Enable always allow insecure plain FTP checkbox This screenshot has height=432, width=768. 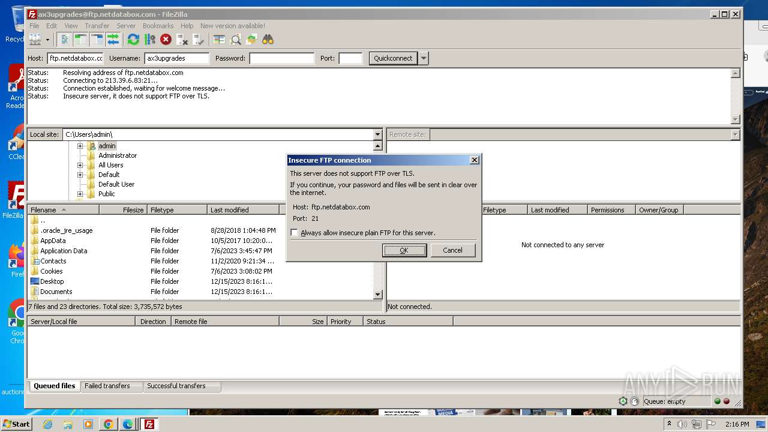coord(294,233)
